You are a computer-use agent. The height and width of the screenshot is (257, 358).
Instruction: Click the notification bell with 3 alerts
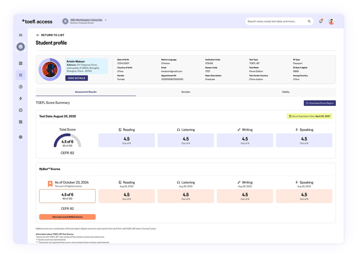321,21
